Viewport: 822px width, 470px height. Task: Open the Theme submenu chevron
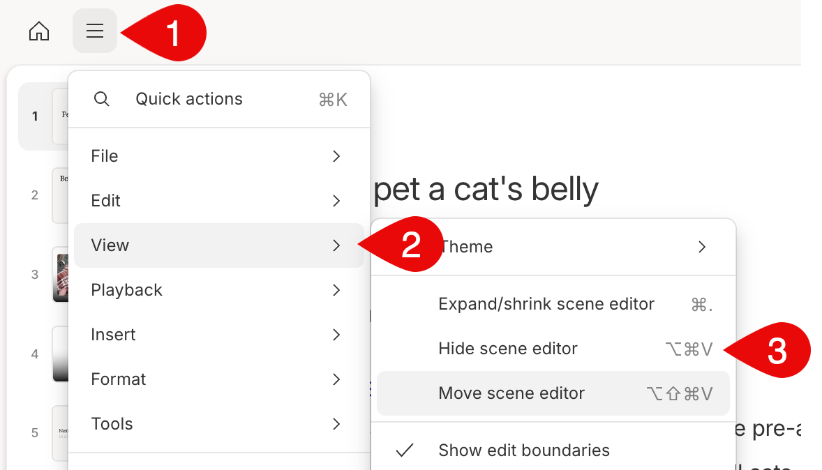point(702,247)
